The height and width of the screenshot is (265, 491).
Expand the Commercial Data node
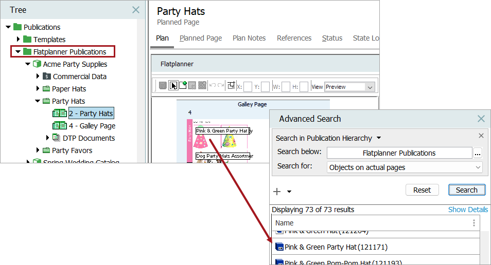[x=38, y=77]
